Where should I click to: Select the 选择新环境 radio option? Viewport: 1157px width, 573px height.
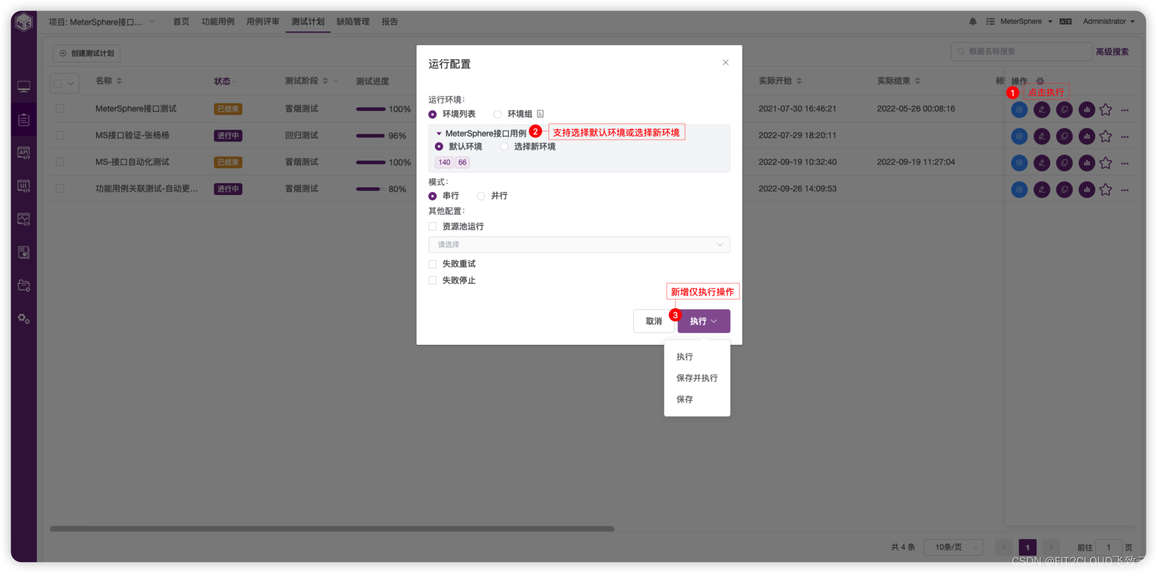click(x=504, y=146)
